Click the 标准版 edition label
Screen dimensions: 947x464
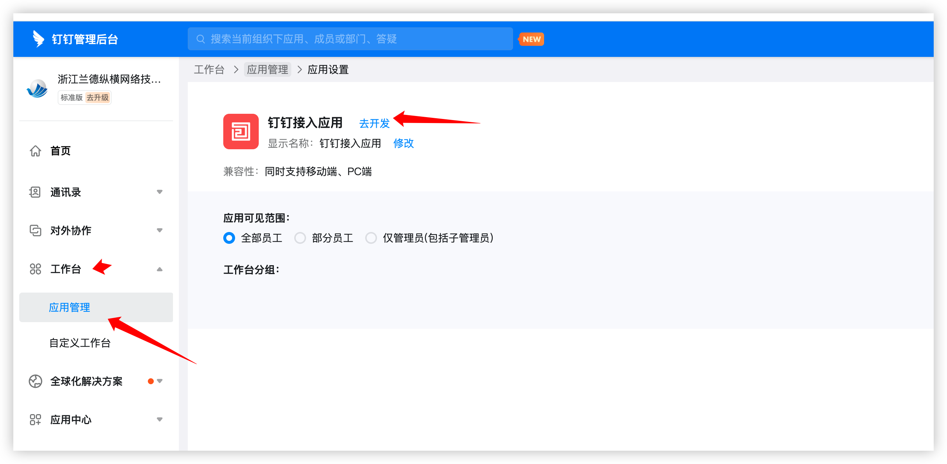(x=72, y=98)
